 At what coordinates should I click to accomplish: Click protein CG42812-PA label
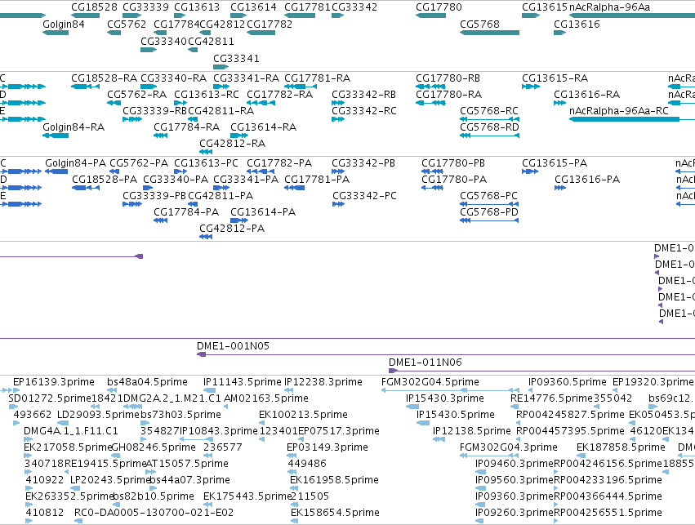232,229
